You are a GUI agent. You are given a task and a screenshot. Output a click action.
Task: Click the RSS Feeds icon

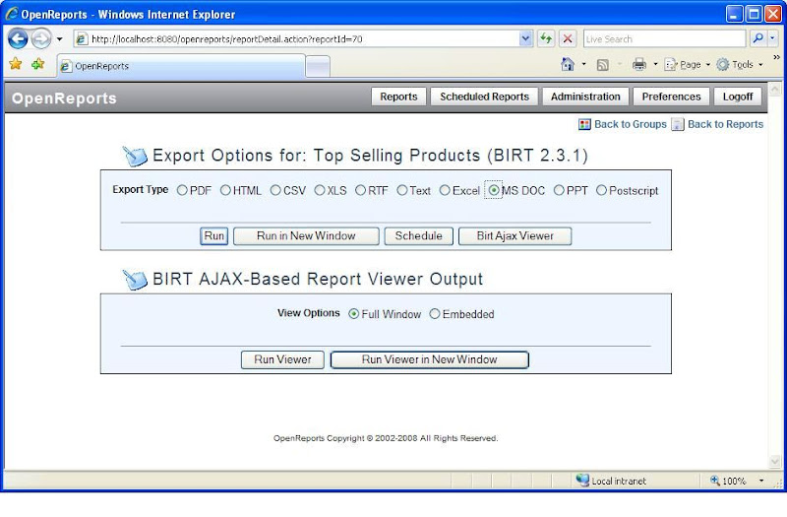[602, 65]
